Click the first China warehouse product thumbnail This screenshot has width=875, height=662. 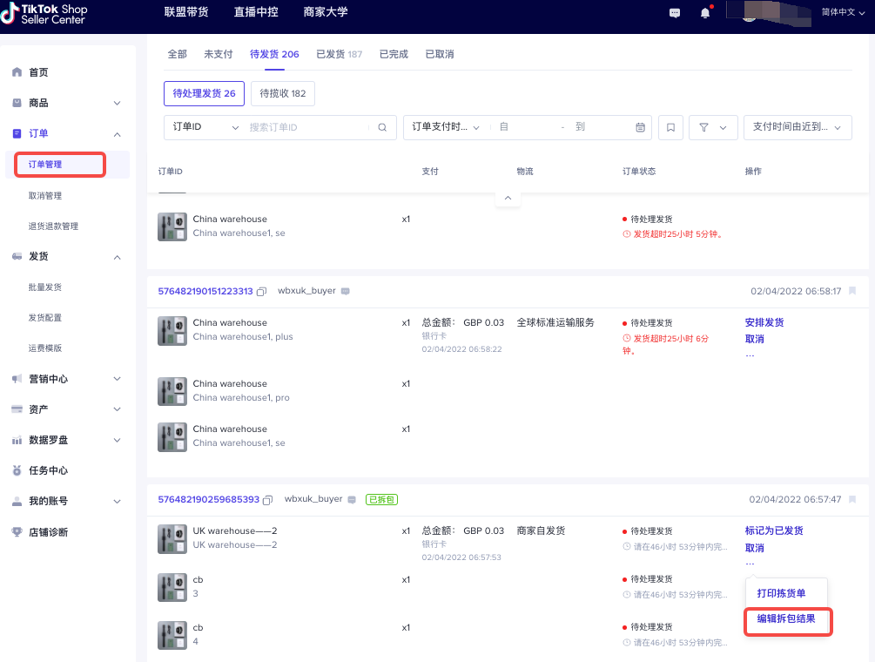point(172,226)
